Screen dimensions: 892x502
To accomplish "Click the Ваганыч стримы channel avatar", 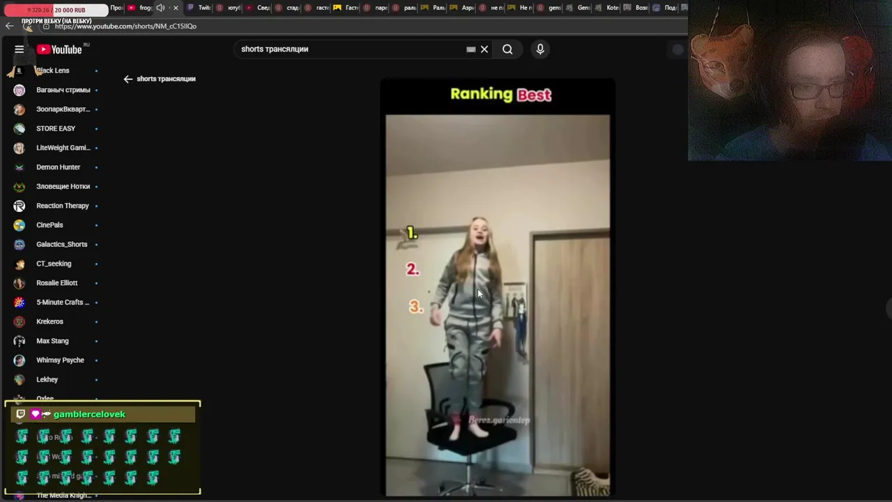I will coord(20,90).
